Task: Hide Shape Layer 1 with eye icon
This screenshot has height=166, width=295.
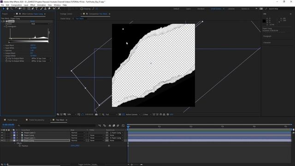Action: pos(2,138)
